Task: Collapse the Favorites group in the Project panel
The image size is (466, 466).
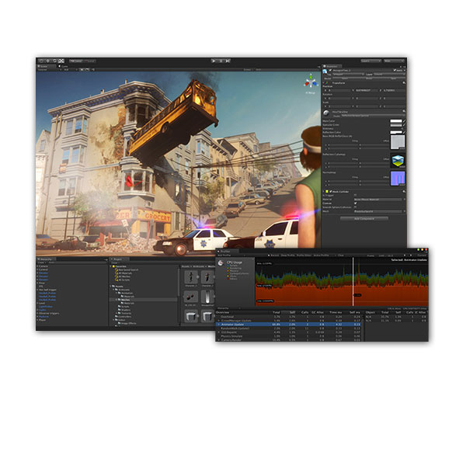Action: point(111,266)
